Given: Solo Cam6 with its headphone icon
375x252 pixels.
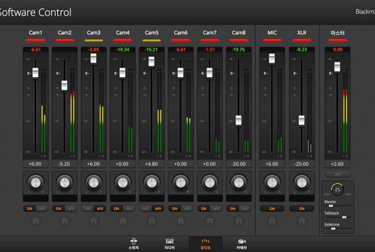Looking at the screenshot, I should pos(181,220).
